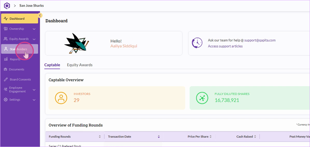Expand the Employee Engagement chevron
The height and width of the screenshot is (147, 310).
(x=34, y=90)
